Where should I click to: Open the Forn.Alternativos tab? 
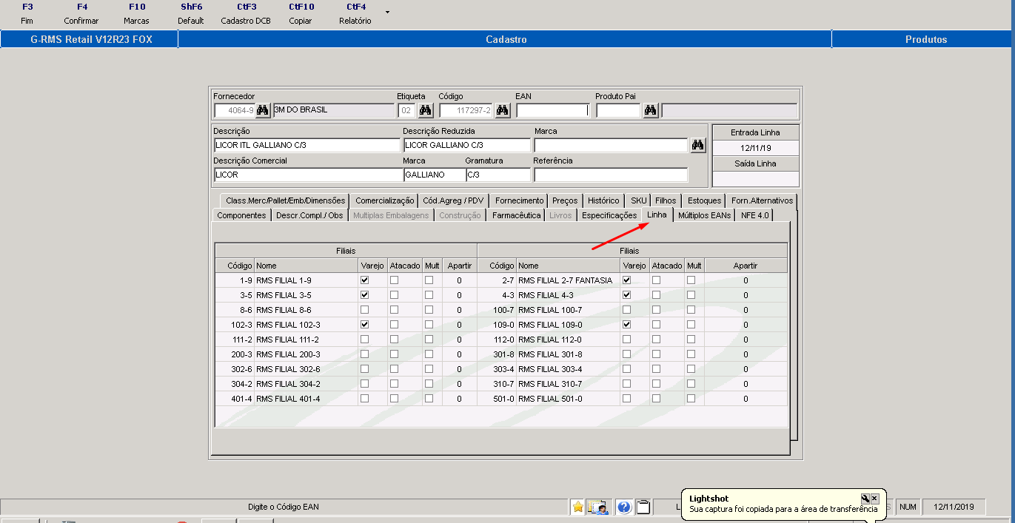click(x=762, y=200)
